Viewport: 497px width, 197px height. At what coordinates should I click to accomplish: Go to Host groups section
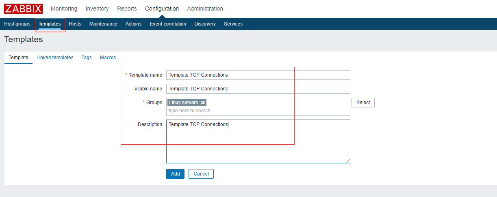17,24
